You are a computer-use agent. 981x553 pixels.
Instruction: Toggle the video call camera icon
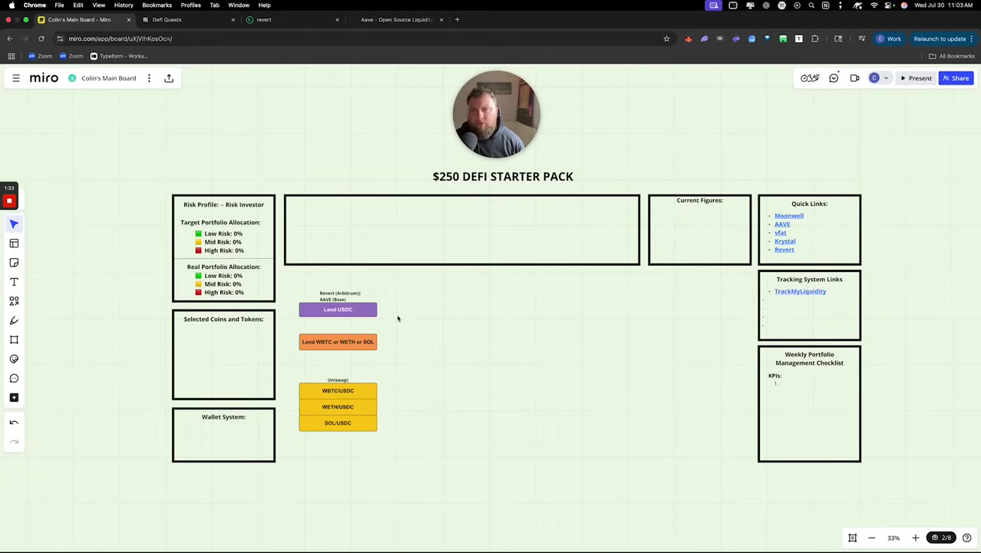coord(854,78)
